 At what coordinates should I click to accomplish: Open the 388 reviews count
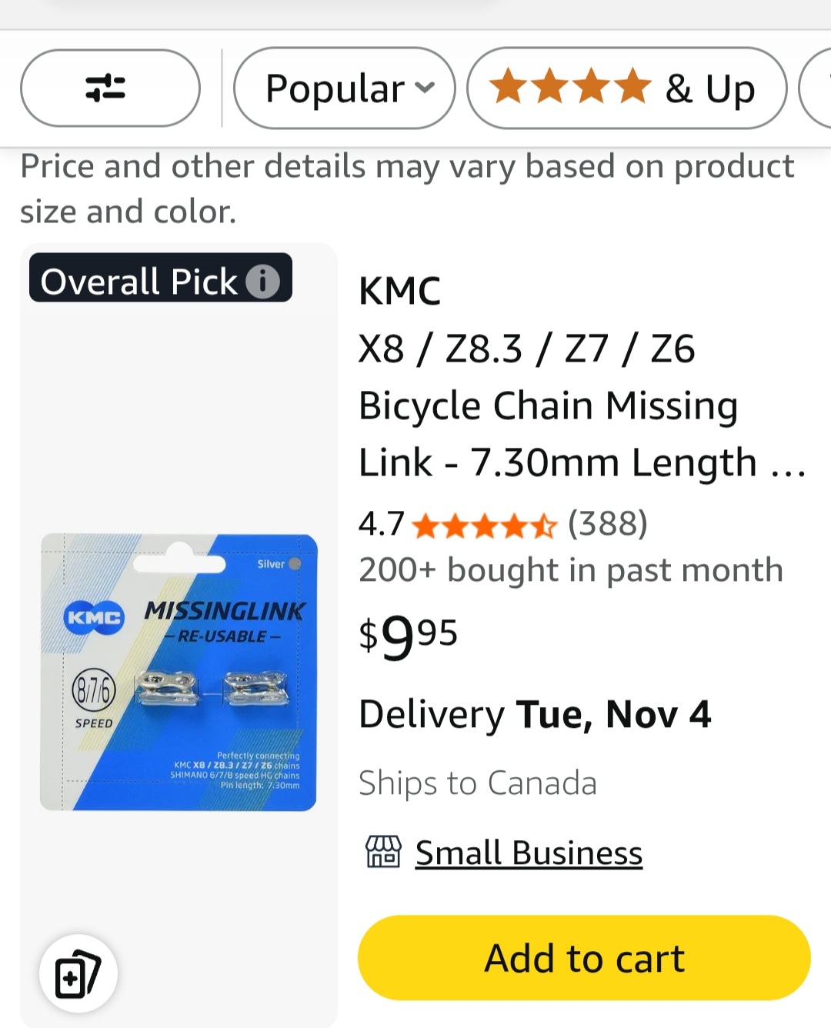pos(607,524)
